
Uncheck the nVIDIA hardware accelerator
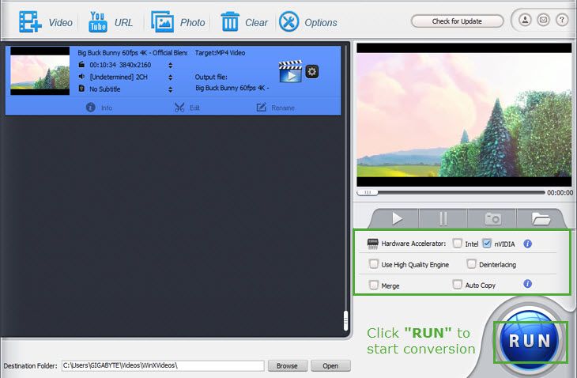tap(487, 244)
